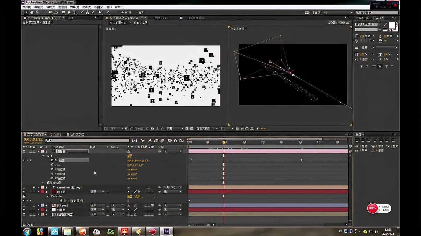Image resolution: width=421 pixels, height=236 pixels.
Task: Select the Pen tool
Action: point(69,12)
